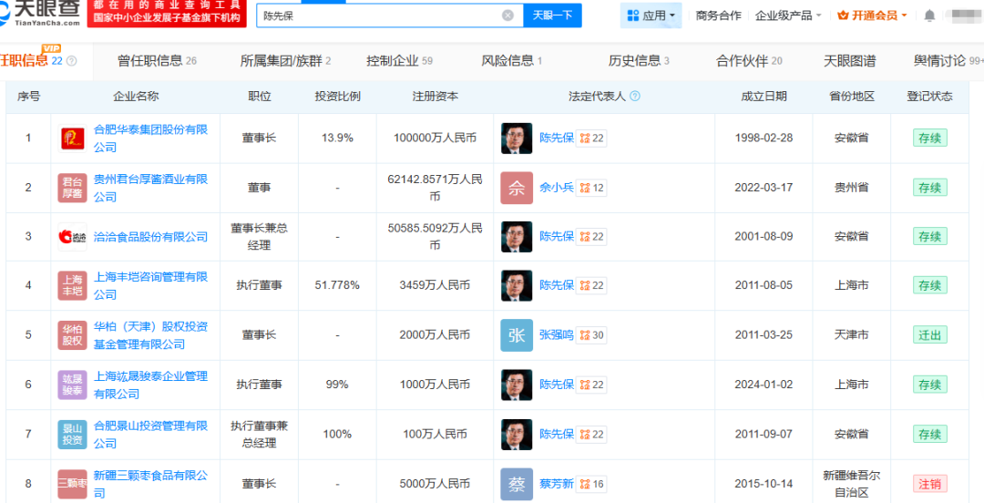The image size is (984, 503).
Task: Expand the 应用 dropdown menu
Action: (x=652, y=15)
